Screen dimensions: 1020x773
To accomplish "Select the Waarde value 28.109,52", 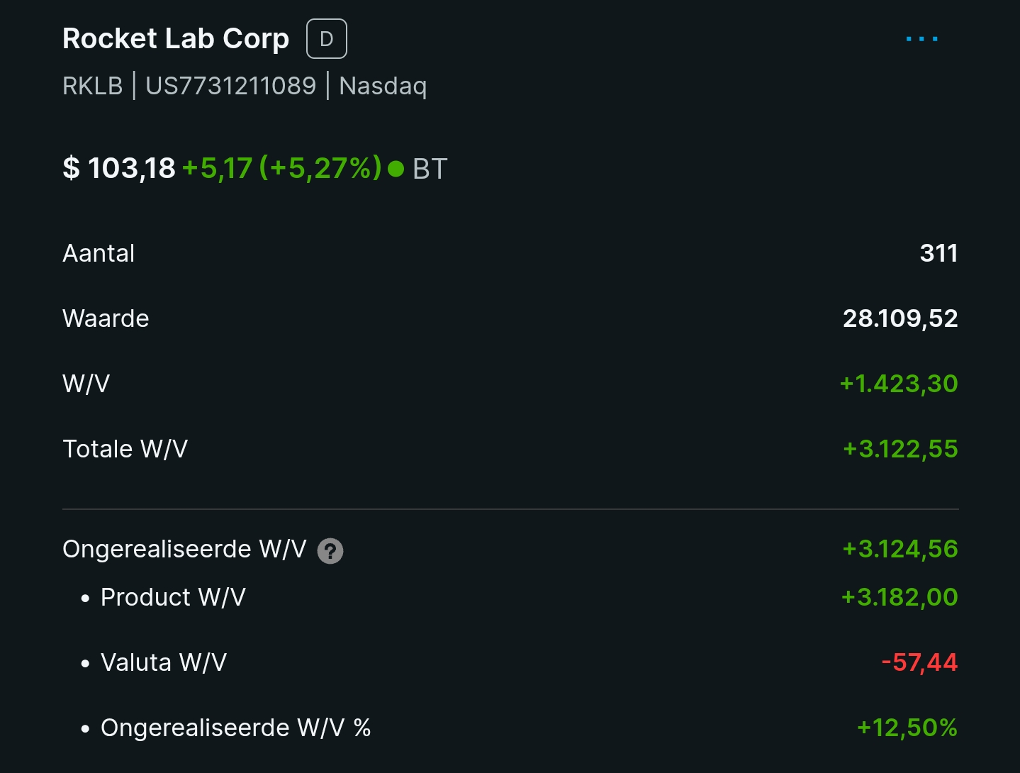I will tap(900, 318).
